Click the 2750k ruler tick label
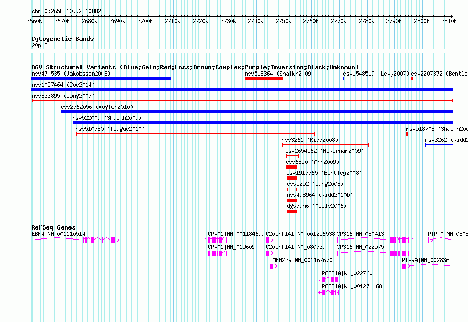Screen dimensions: 468x322 (x=283, y=21)
